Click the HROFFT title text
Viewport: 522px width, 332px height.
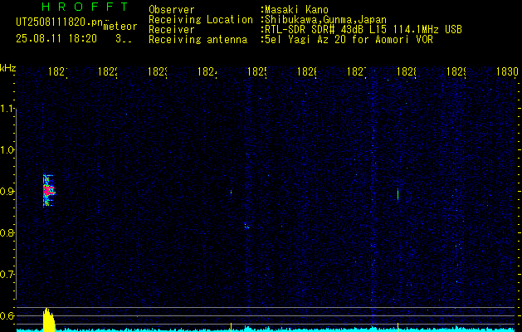[x=85, y=7]
